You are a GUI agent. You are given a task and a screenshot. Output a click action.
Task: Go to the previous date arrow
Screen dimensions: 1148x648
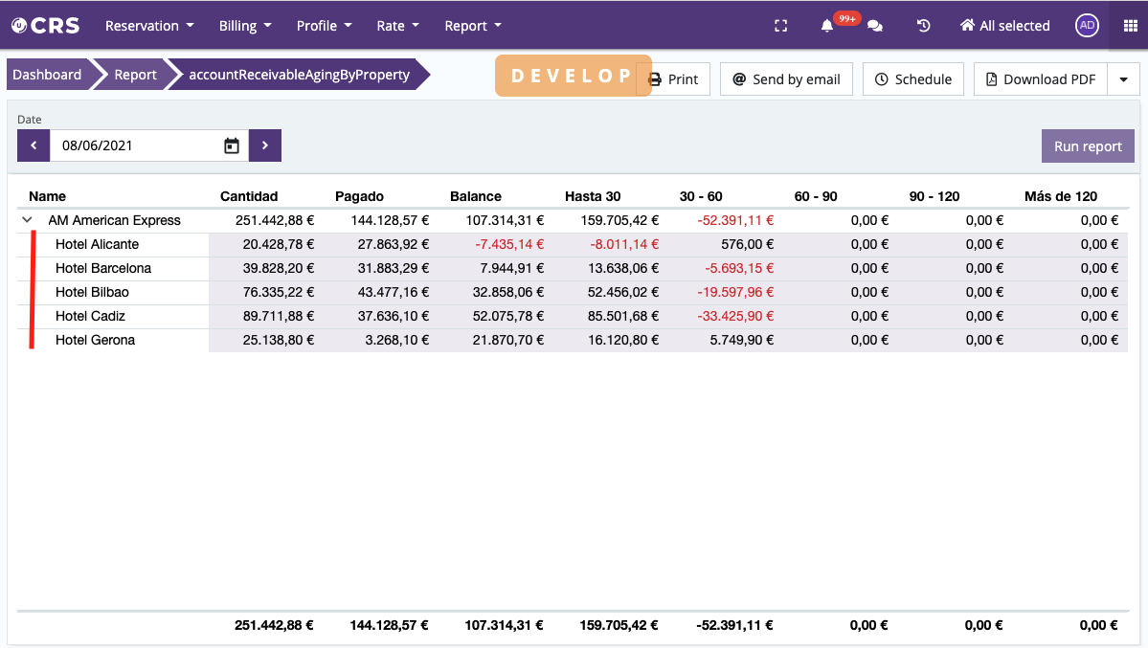[34, 145]
